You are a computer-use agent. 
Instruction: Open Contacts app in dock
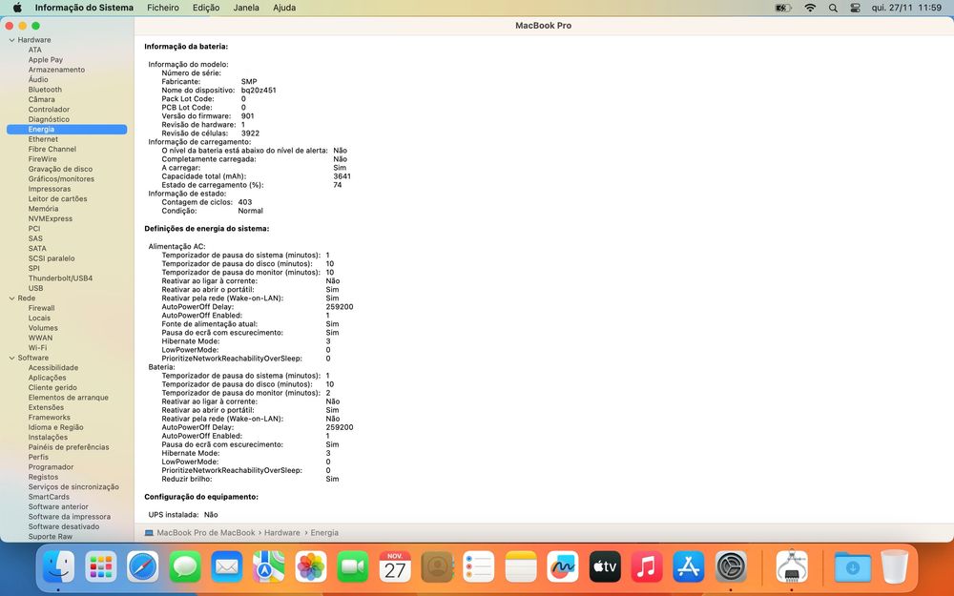pyautogui.click(x=437, y=566)
